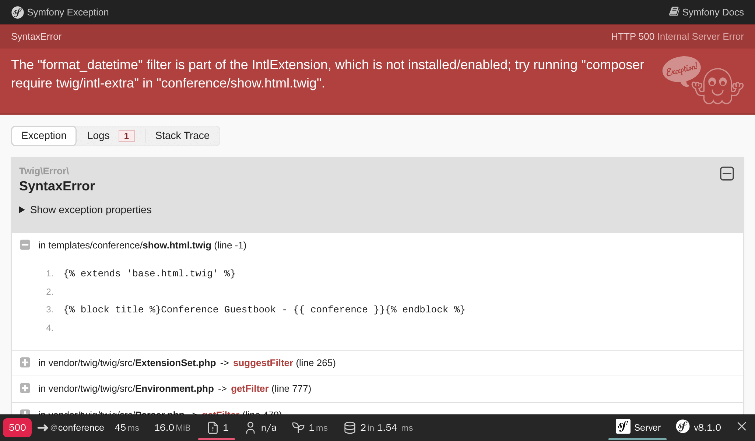755x441 pixels.
Task: Switch to the Logs tab
Action: (110, 136)
